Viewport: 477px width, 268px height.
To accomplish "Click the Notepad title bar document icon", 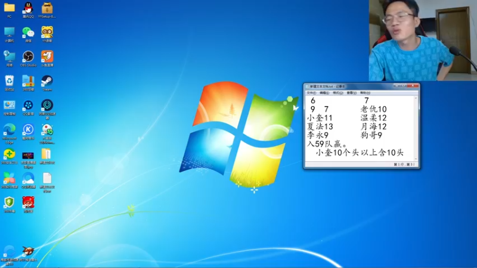I will coord(307,86).
